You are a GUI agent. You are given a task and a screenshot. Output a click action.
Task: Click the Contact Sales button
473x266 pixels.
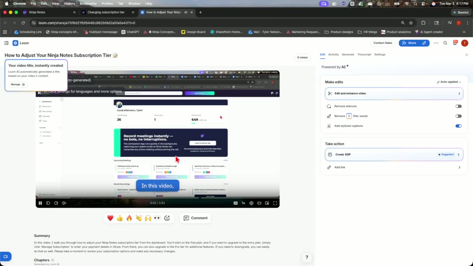coord(383,43)
